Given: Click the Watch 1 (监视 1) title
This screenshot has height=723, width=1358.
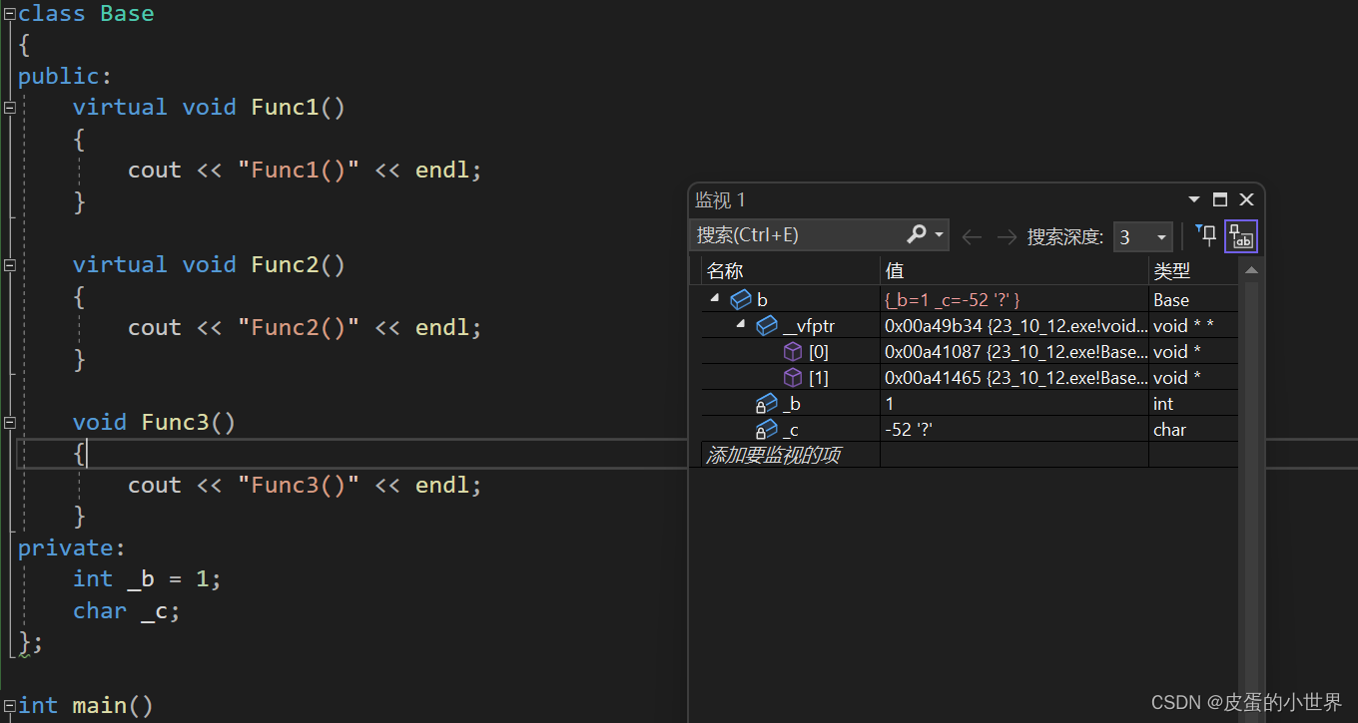Looking at the screenshot, I should tap(720, 200).
